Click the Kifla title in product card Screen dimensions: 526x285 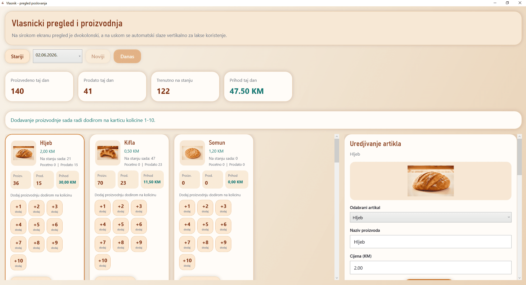pyautogui.click(x=130, y=143)
